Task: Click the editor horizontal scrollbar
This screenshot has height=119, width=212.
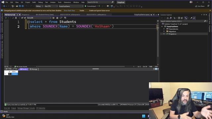Action: click(x=81, y=67)
